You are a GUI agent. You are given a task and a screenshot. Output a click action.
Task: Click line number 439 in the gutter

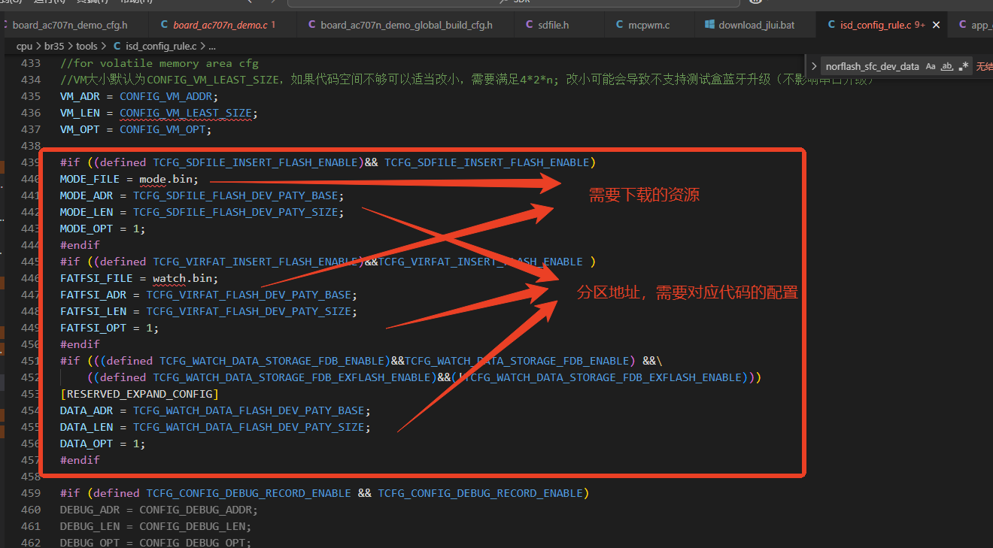(30, 162)
